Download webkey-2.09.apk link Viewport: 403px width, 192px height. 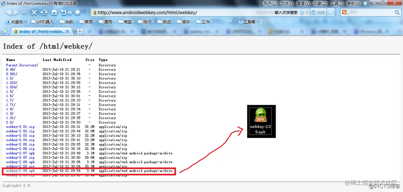[x=20, y=171]
